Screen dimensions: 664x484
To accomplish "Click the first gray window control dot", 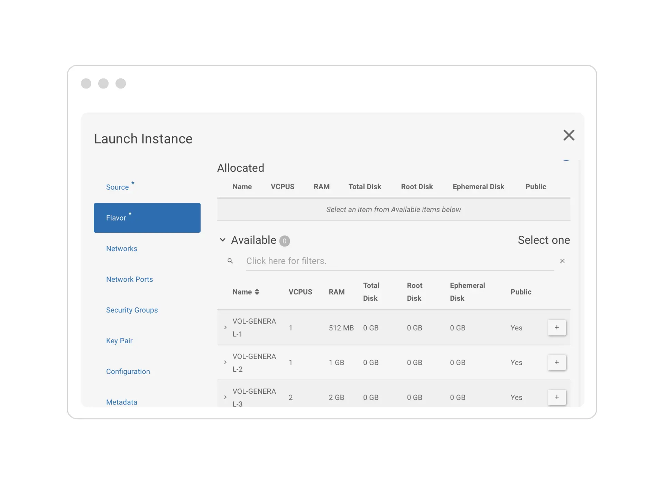I will point(86,83).
